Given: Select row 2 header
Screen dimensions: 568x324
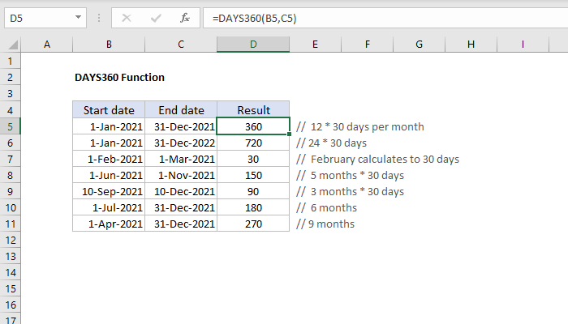Looking at the screenshot, I should click(10, 78).
